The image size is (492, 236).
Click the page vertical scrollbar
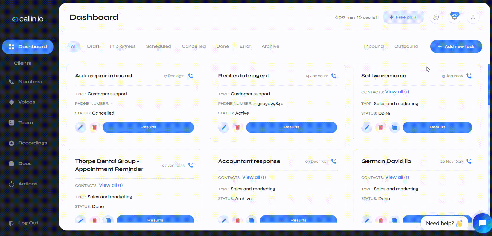pyautogui.click(x=489, y=84)
